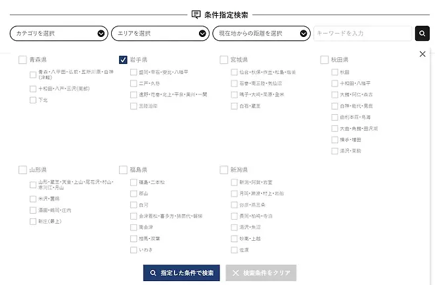Viewport: 435px width, 285px height.
Task: Tick the 山形県 checkbox
Action: (x=23, y=170)
